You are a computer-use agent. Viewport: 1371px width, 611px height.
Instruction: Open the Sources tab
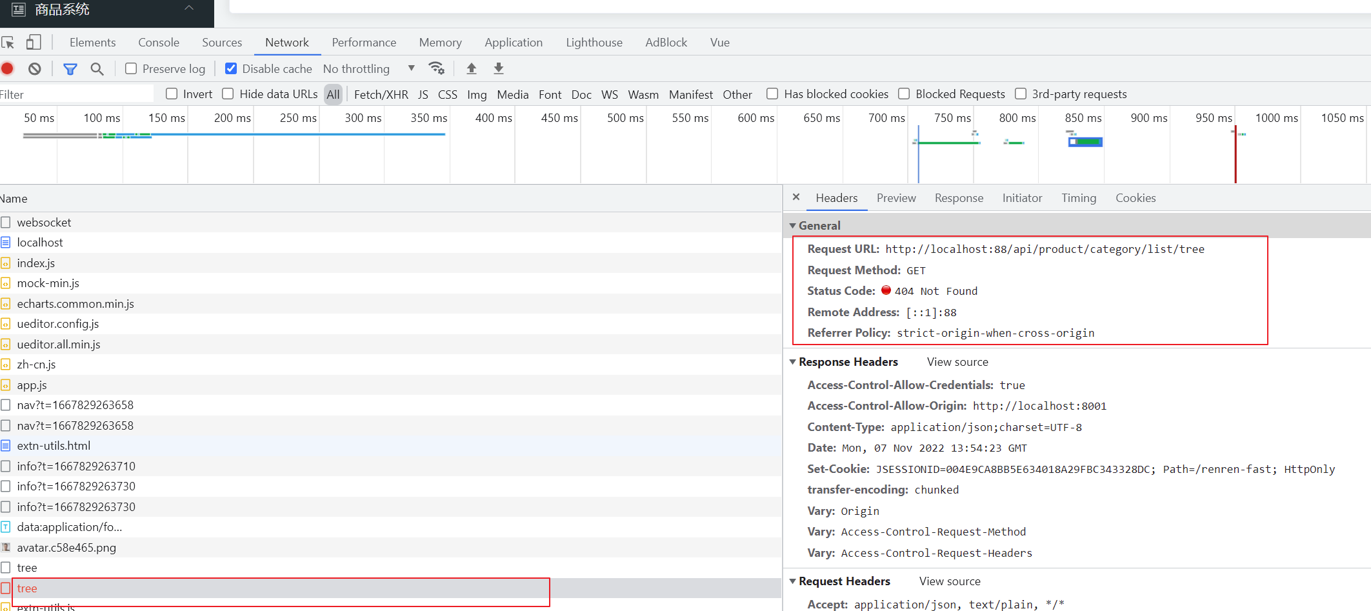222,43
